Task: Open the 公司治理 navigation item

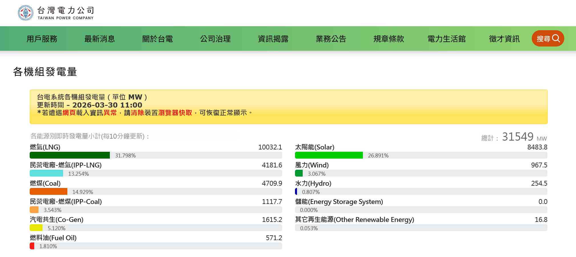Action: 215,39
